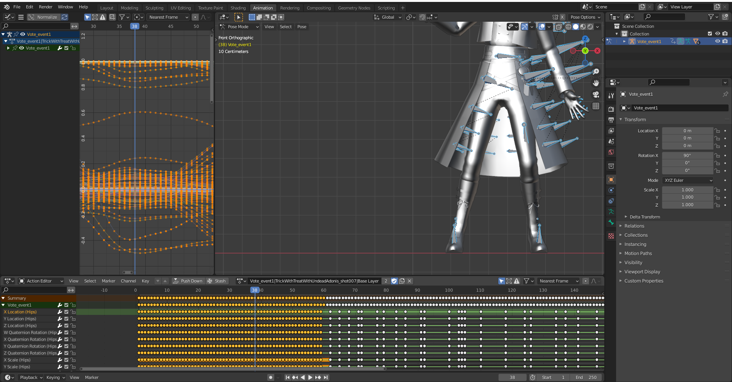Viewport: 732px width, 382px height.
Task: Click the zoom magnifier icon in viewport
Action: click(x=596, y=71)
